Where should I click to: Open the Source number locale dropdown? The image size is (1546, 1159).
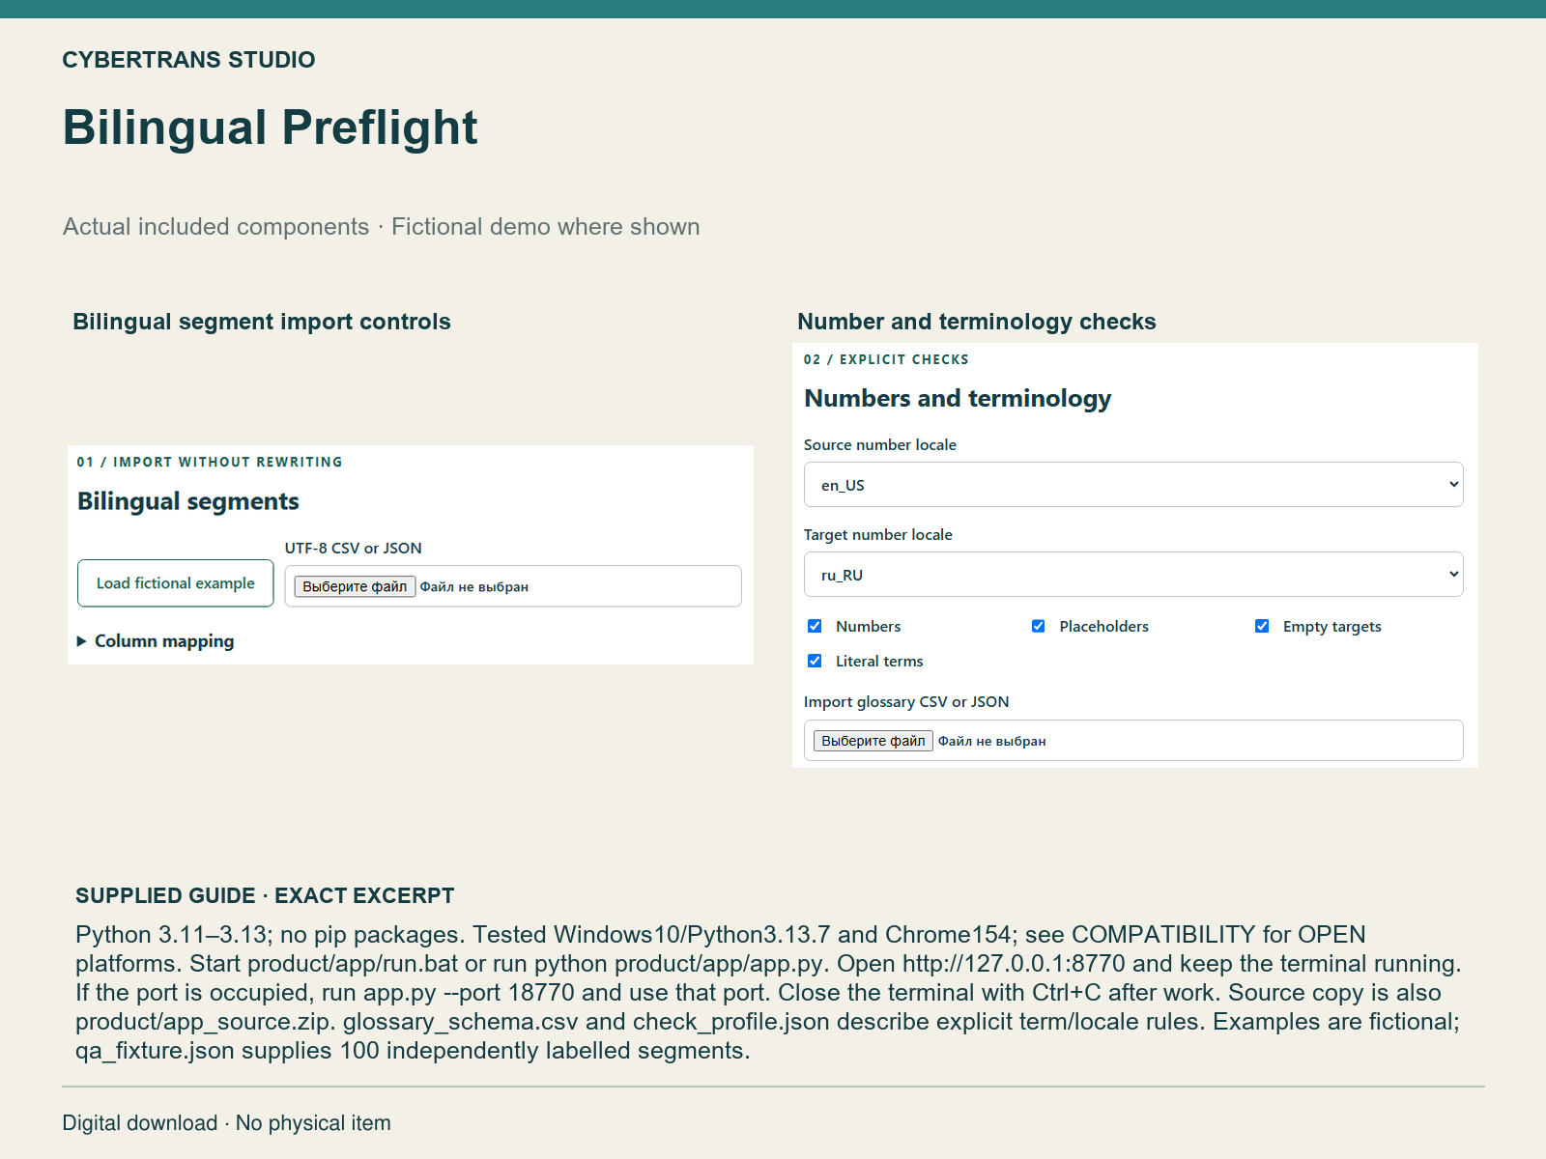pyautogui.click(x=1133, y=485)
